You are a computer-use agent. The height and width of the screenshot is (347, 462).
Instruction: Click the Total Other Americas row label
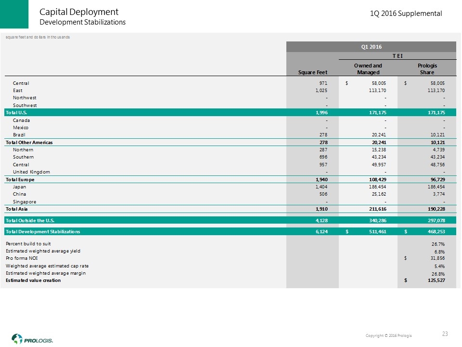[28, 142]
